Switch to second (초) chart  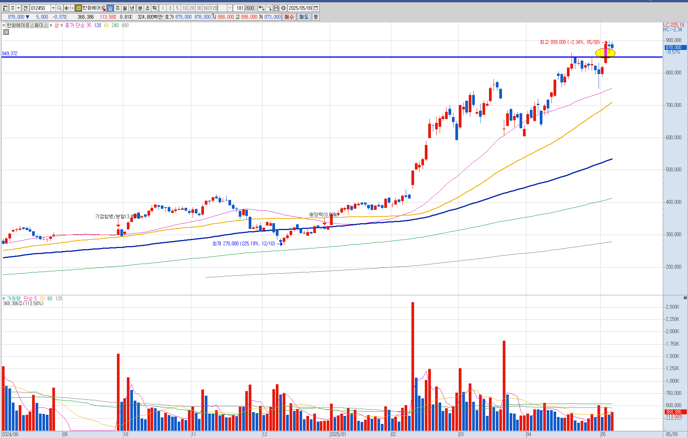(147, 8)
